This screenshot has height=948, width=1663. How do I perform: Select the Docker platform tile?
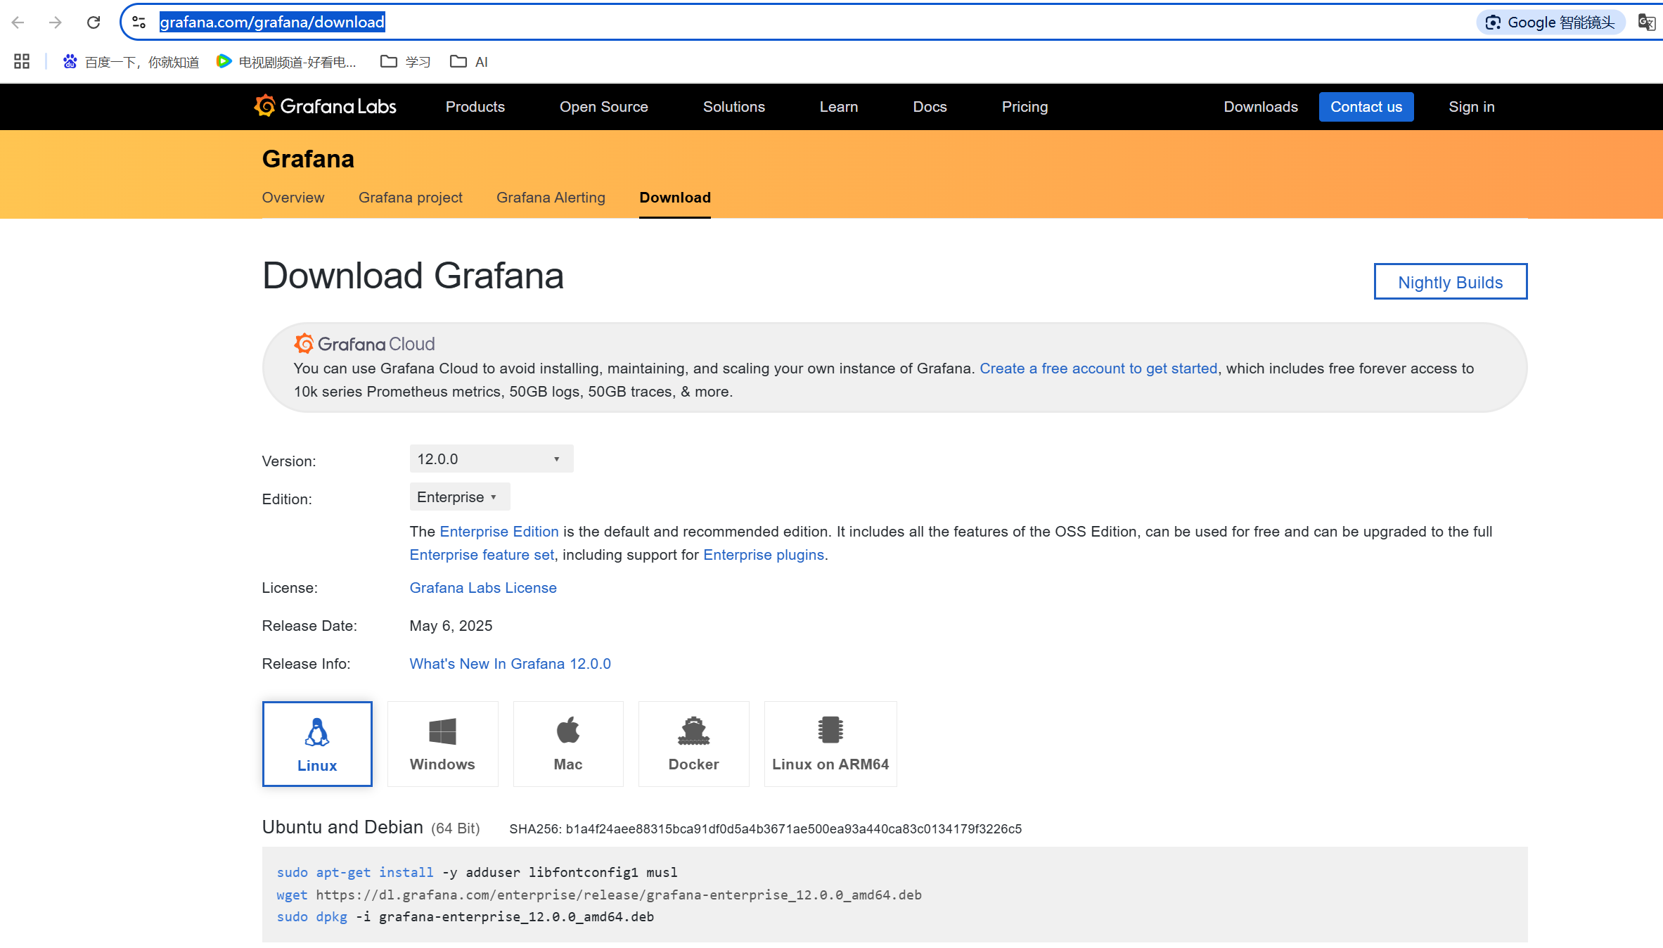point(693,744)
